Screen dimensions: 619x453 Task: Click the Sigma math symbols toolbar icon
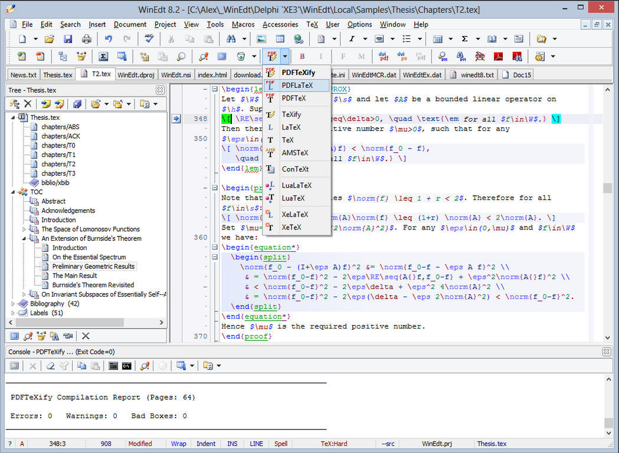464,40
